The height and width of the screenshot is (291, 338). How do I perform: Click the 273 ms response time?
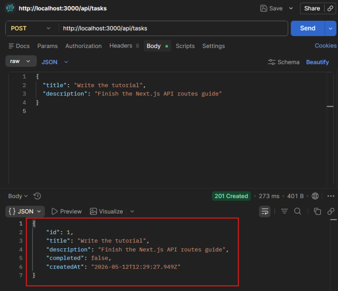click(269, 196)
